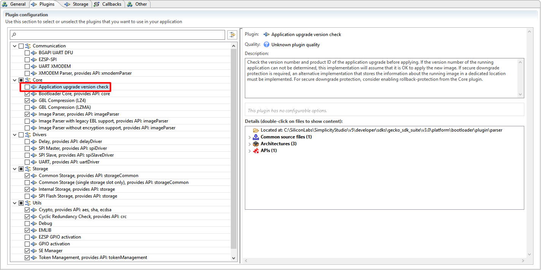The height and width of the screenshot is (270, 541).
Task: Click the plugin icon in the Plugin header
Action: [267, 35]
